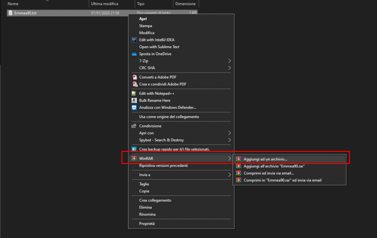Choose Apri from the context menu
Viewport: 377px width, 238px height.
click(x=143, y=19)
